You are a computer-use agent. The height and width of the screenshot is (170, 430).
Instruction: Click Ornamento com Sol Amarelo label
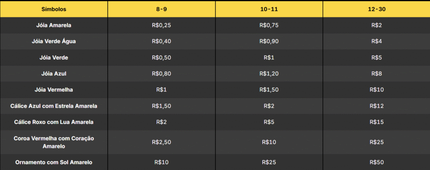pos(54,162)
